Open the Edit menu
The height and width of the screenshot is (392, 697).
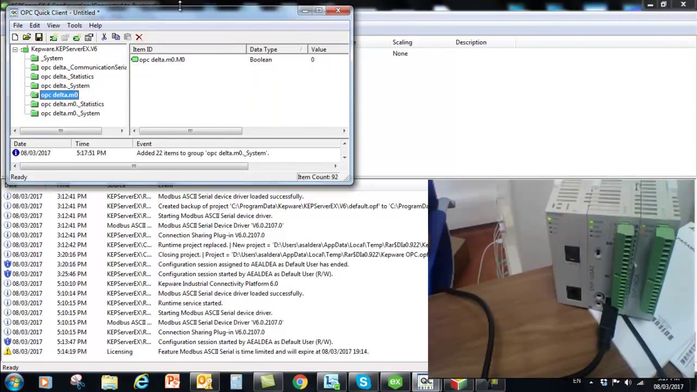coord(35,26)
